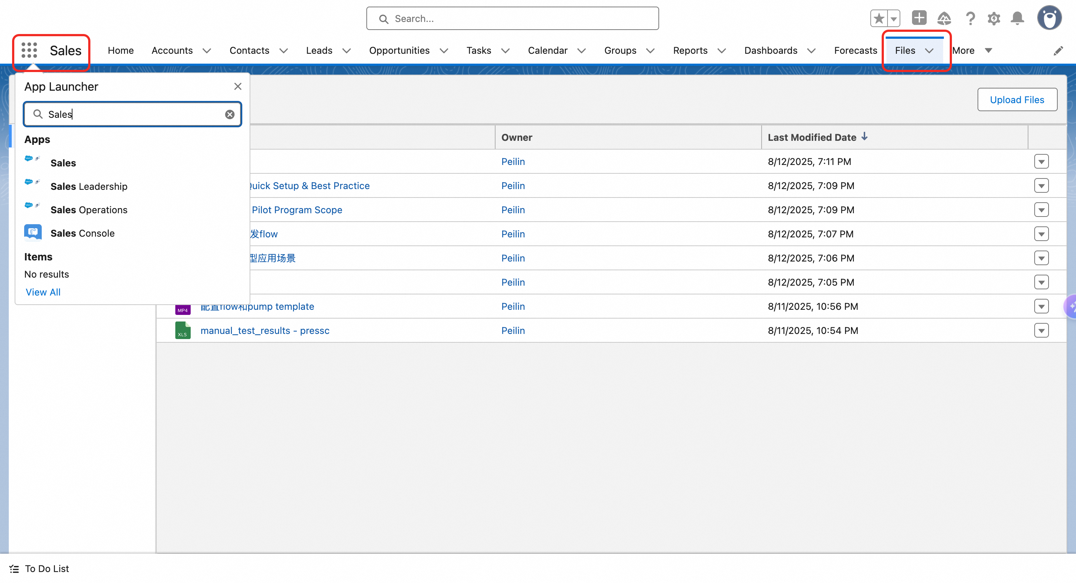Image resolution: width=1076 pixels, height=583 pixels.
Task: Open the Sales app result
Action: coord(63,163)
